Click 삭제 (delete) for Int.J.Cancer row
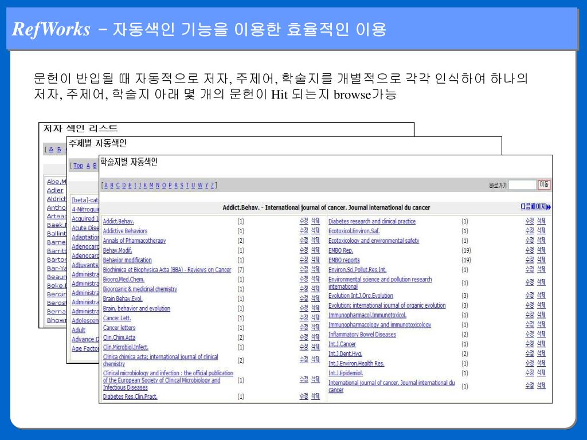 point(541,344)
